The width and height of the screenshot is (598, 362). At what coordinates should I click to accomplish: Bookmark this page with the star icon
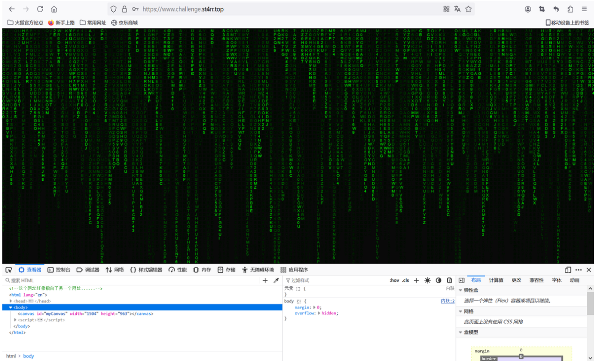tap(468, 9)
